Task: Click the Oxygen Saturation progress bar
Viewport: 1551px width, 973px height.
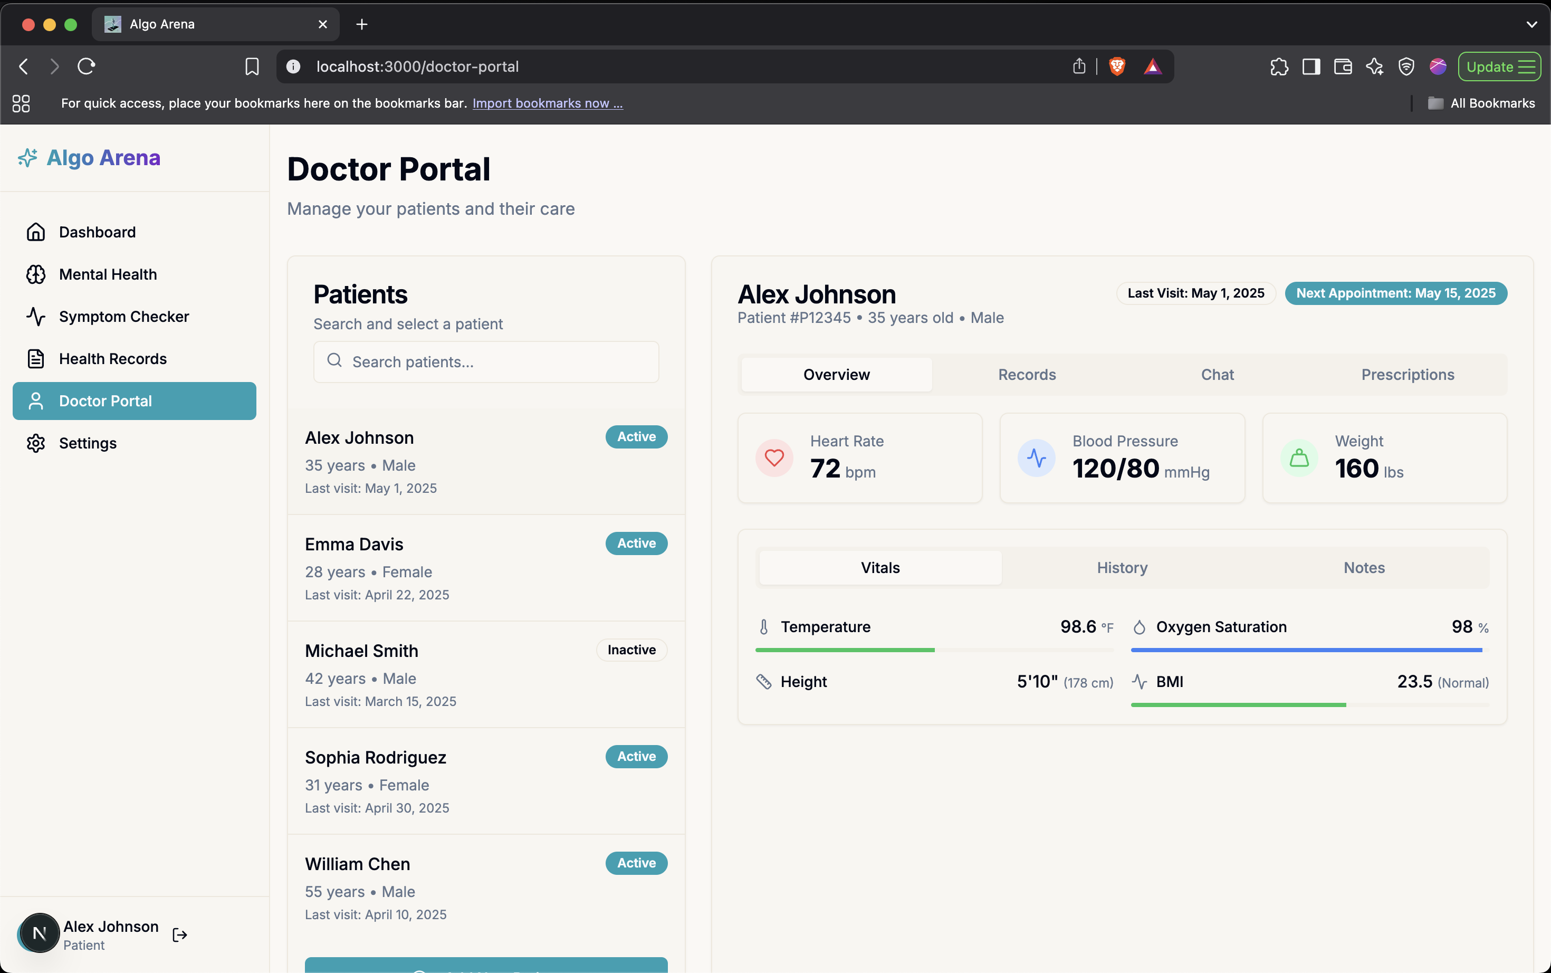Action: (x=1309, y=650)
